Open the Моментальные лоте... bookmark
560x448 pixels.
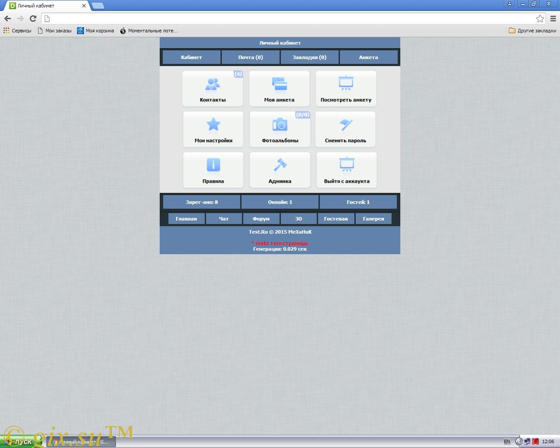(x=149, y=31)
